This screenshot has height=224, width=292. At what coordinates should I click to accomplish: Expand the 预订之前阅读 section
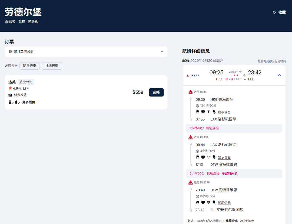(162, 51)
